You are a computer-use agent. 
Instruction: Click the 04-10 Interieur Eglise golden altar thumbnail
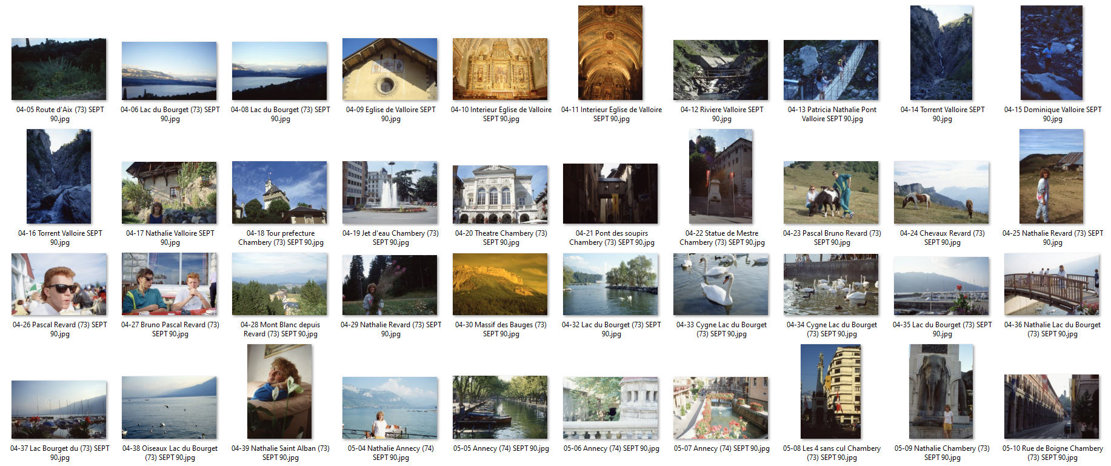[500, 69]
